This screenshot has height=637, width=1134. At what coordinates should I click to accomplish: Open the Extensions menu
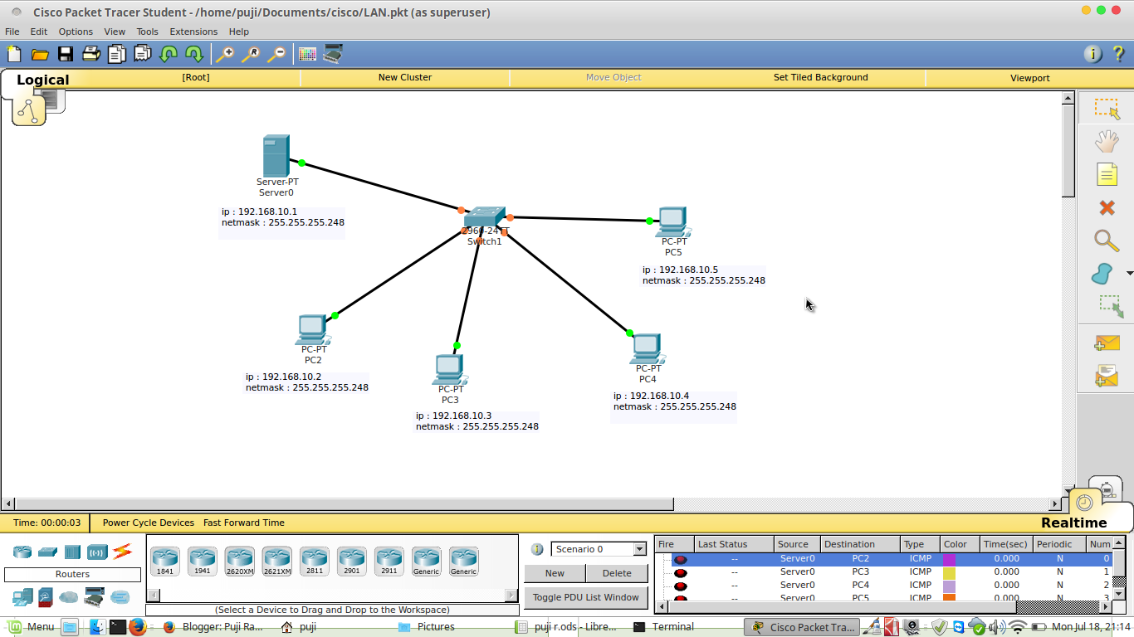(x=193, y=32)
